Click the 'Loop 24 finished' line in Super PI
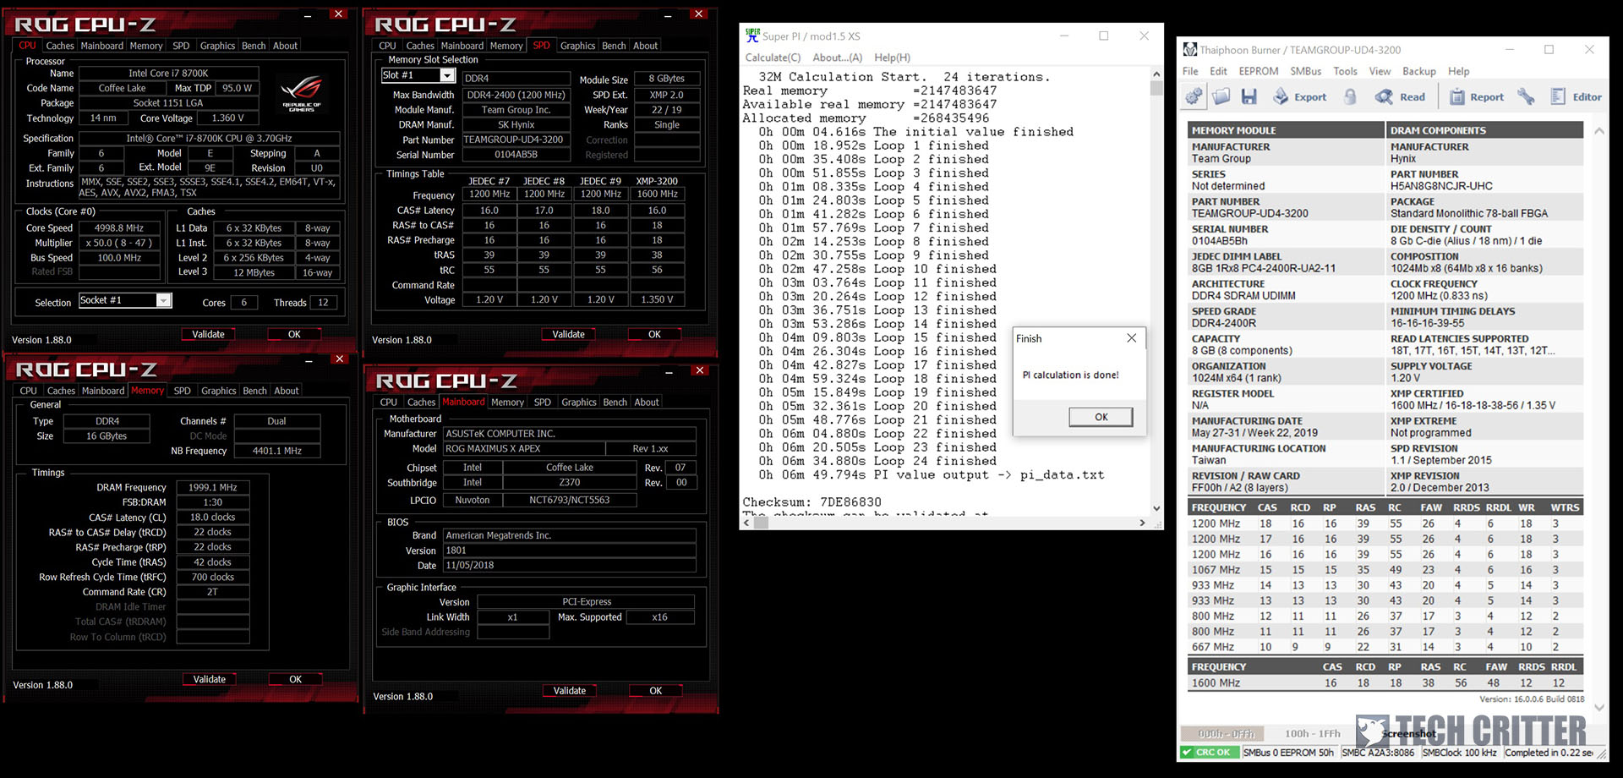 (x=877, y=461)
